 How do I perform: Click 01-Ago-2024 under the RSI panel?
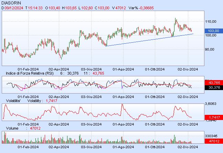pos(123,97)
